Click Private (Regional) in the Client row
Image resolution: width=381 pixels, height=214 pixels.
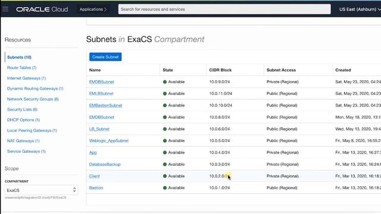tap(282, 176)
